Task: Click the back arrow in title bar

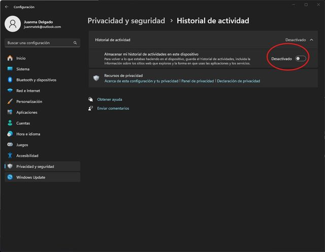Action: [6, 7]
